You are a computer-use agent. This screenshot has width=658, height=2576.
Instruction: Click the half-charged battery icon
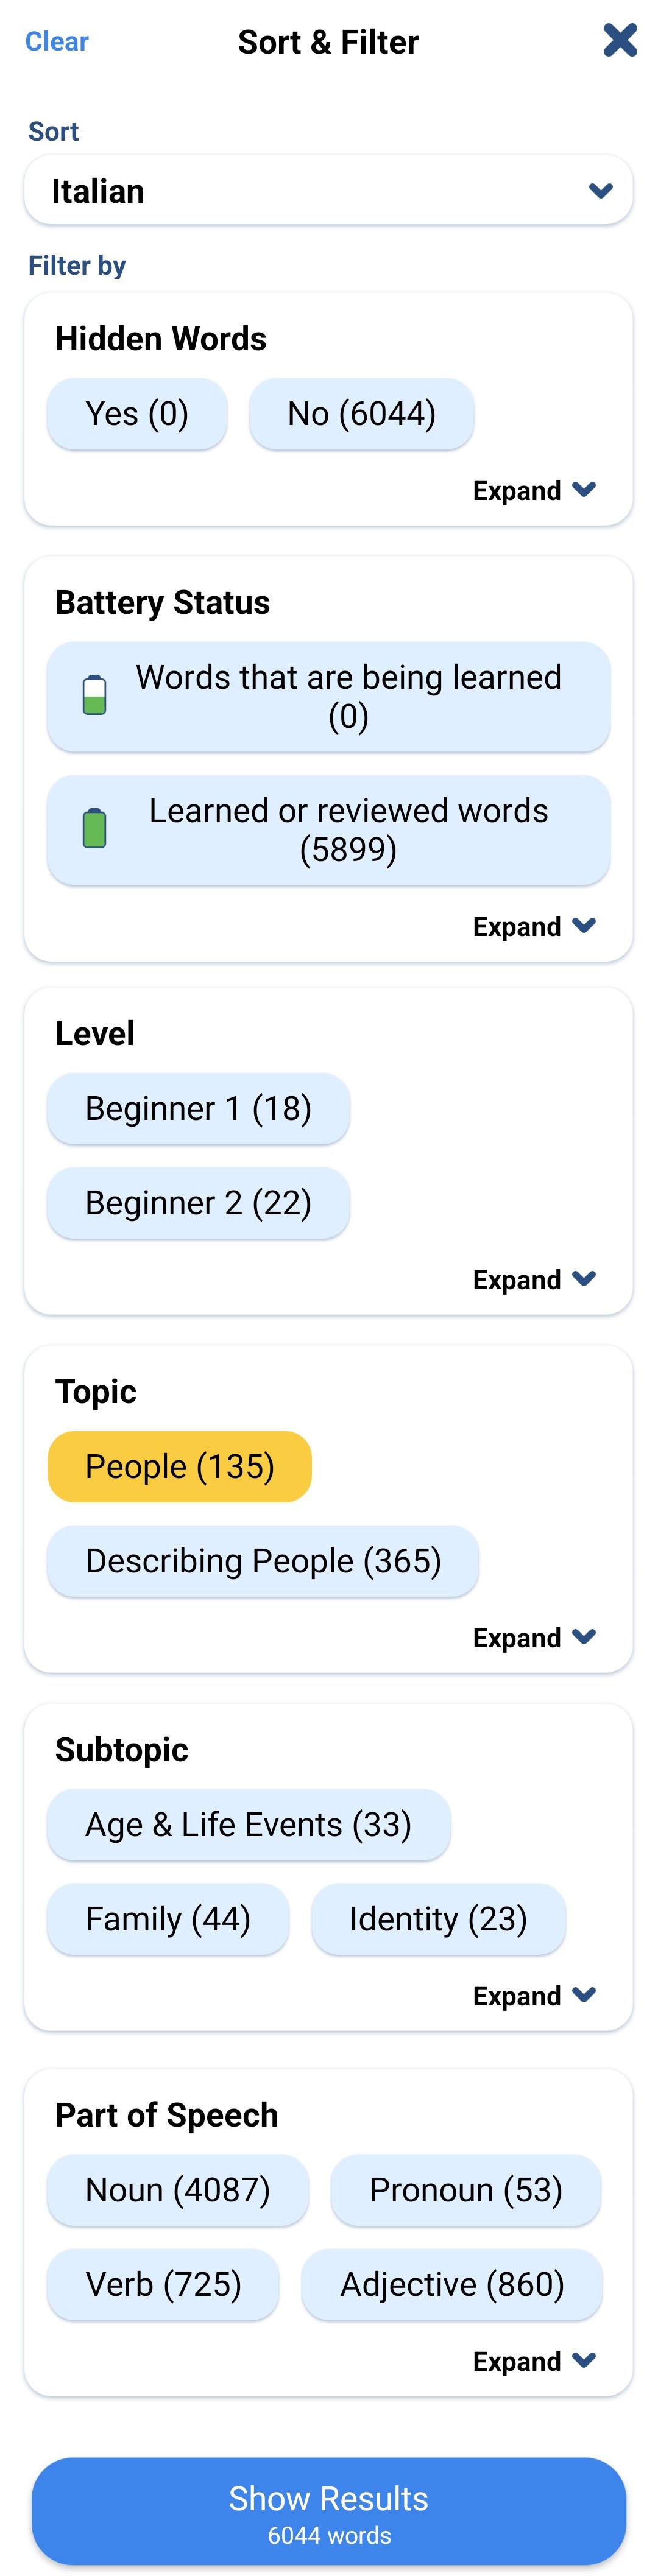point(94,695)
